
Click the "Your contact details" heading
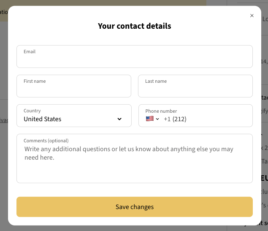click(134, 26)
